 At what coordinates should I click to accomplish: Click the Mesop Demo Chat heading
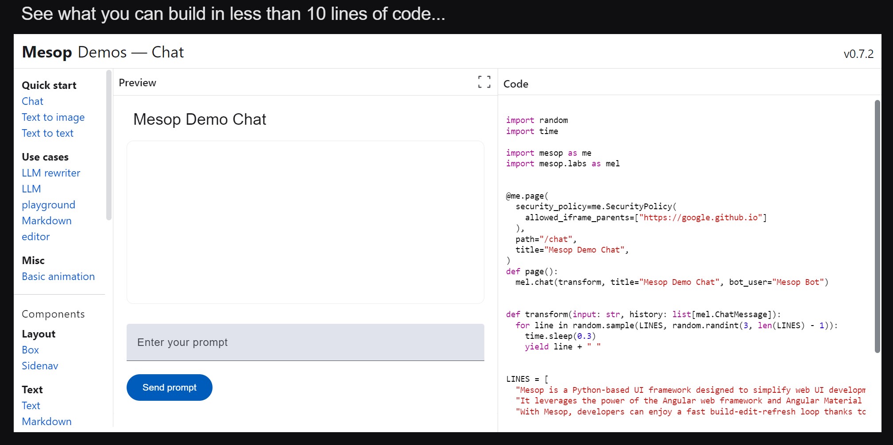coord(200,119)
